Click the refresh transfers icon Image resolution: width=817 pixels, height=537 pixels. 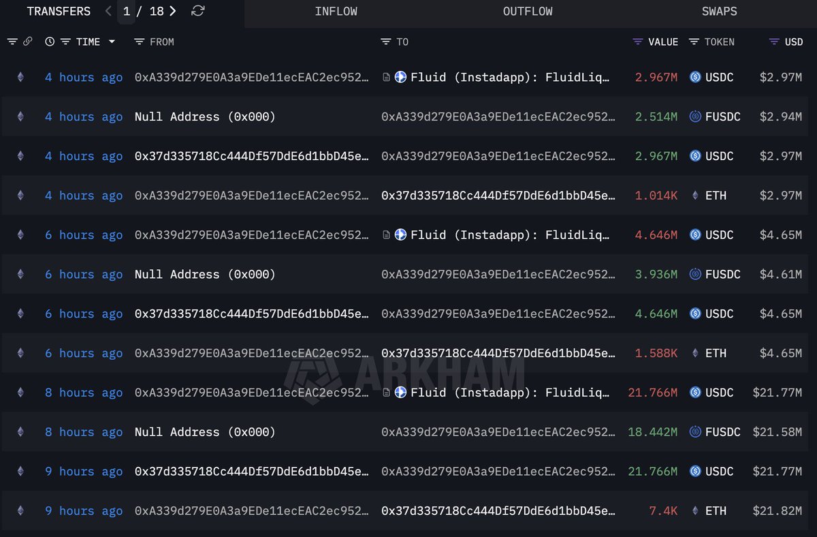point(198,12)
